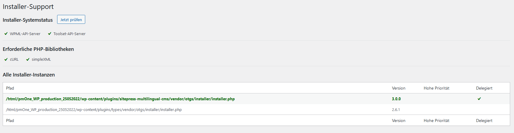514x133 pixels.
Task: Click the Pfad column header at top
Action: click(x=10, y=88)
